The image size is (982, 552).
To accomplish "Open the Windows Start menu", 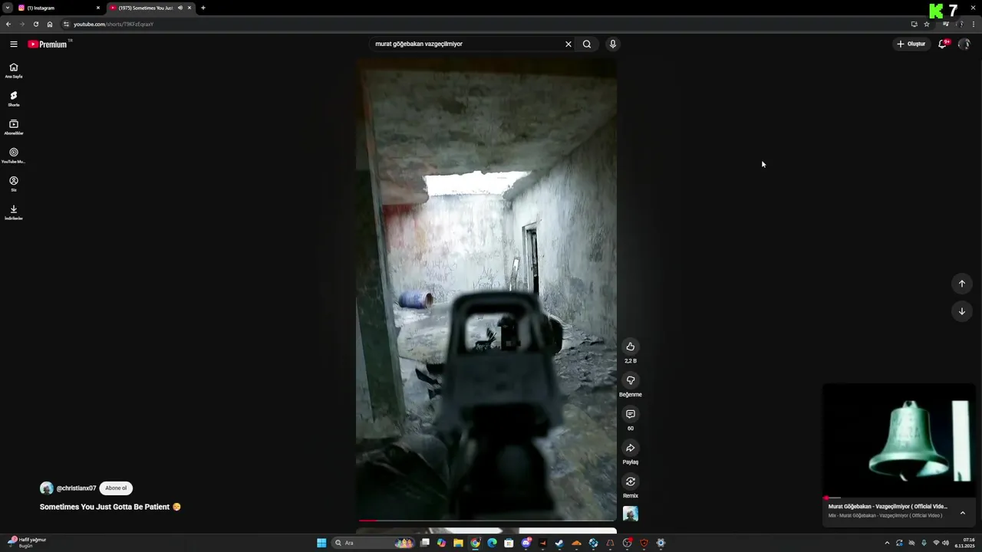I will pyautogui.click(x=321, y=543).
